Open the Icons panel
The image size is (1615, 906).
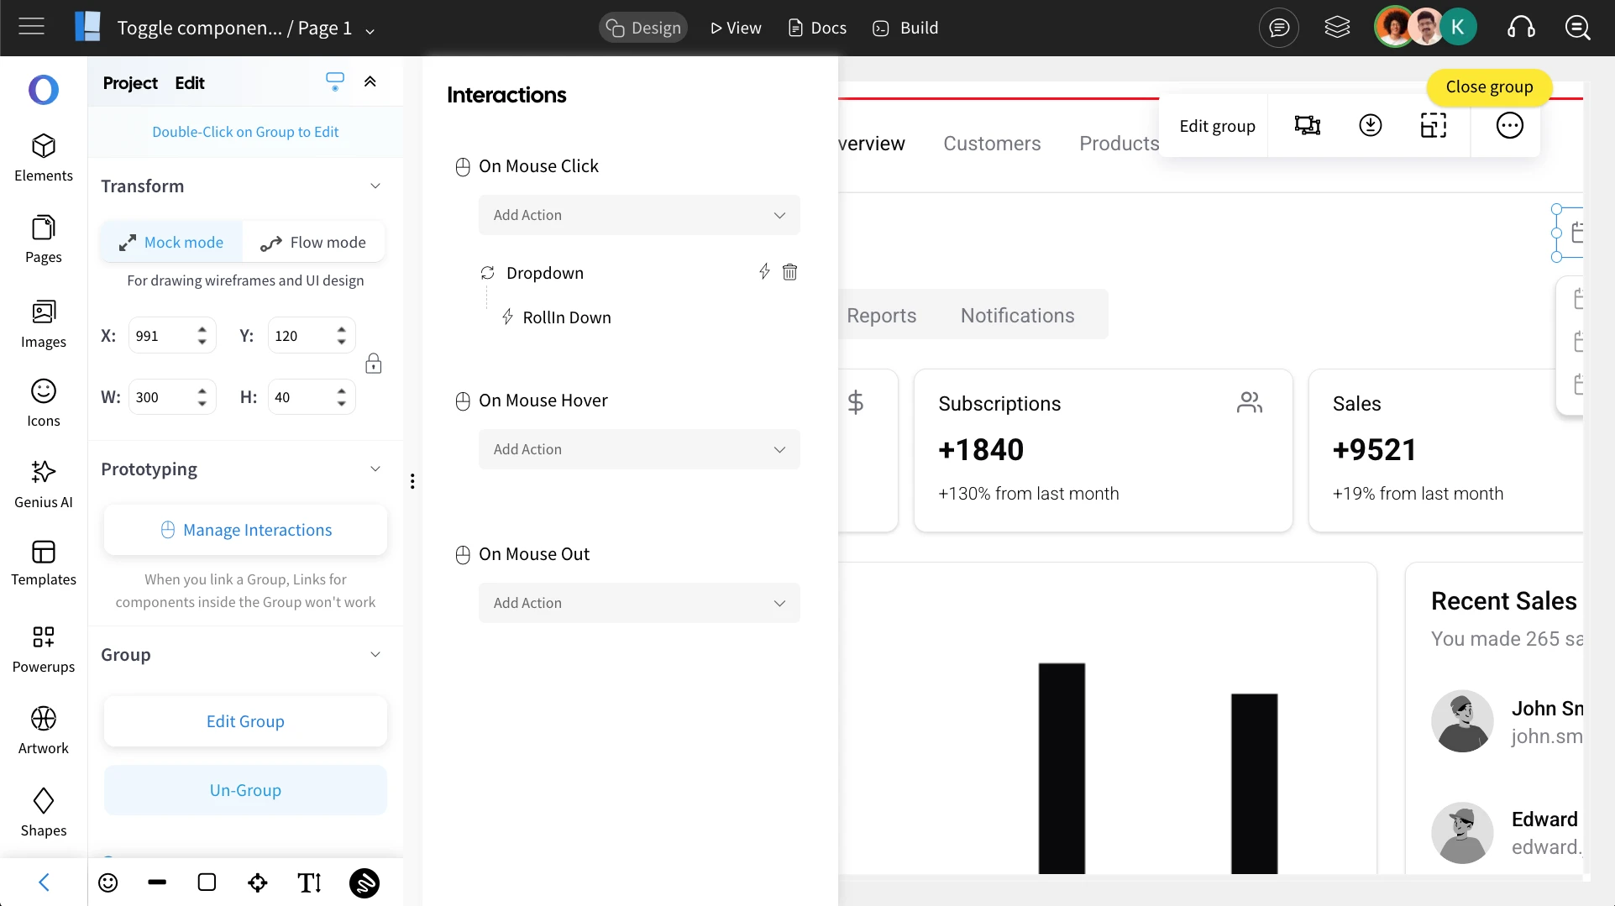pyautogui.click(x=44, y=404)
